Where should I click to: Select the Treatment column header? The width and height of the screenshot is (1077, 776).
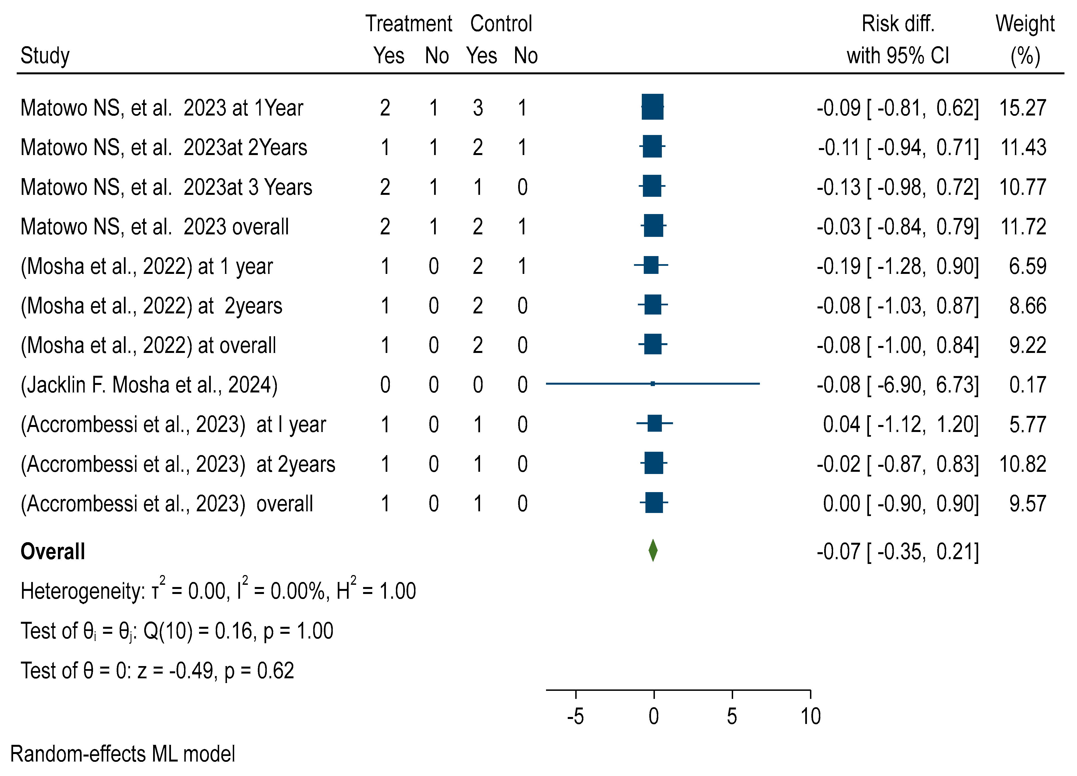pyautogui.click(x=408, y=24)
